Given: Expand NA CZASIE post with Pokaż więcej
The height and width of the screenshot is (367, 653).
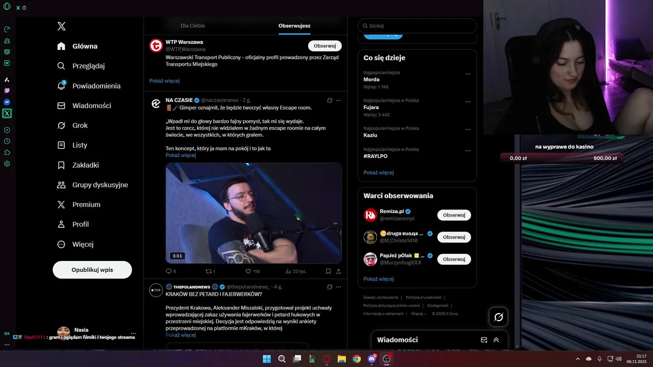Looking at the screenshot, I should (181, 155).
